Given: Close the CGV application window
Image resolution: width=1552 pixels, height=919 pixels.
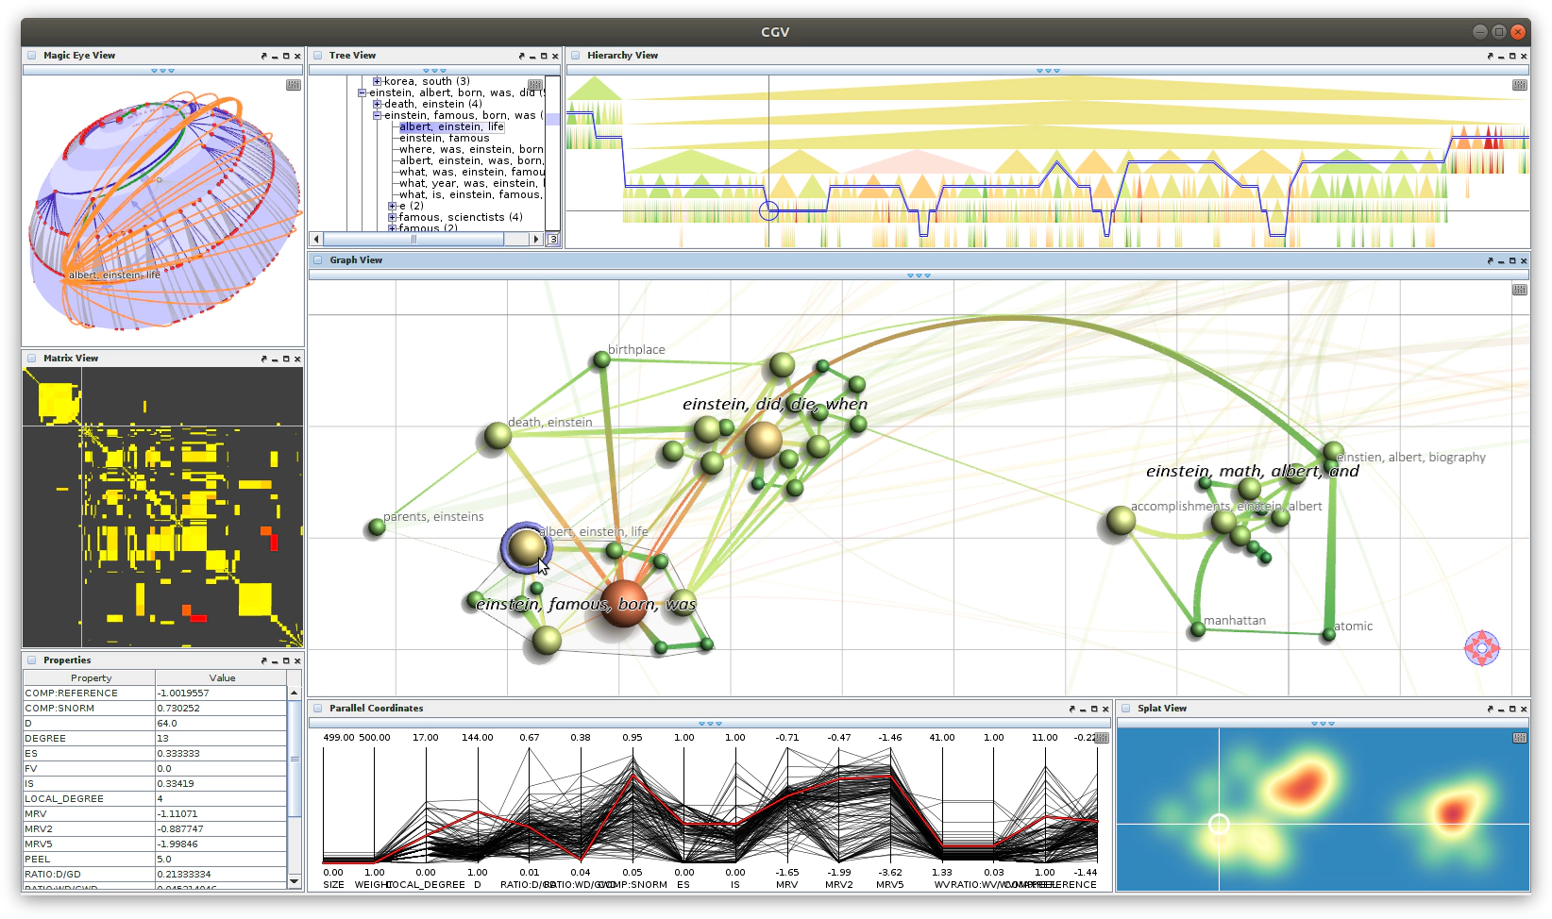Looking at the screenshot, I should coord(1518,31).
